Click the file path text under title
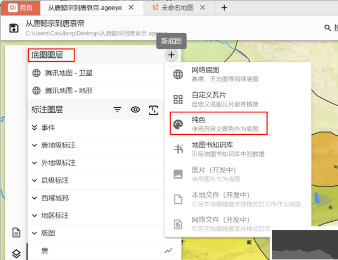The width and height of the screenshot is (338, 260). [x=96, y=33]
